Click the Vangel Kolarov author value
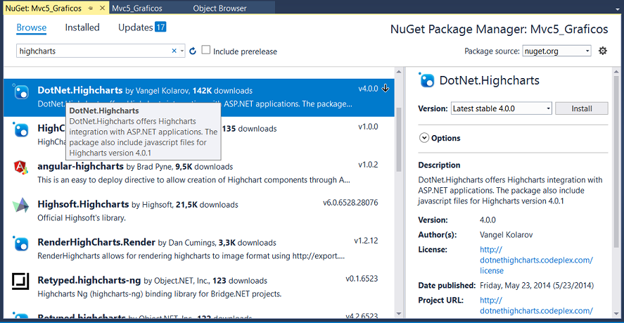The width and height of the screenshot is (624, 323). (x=507, y=234)
